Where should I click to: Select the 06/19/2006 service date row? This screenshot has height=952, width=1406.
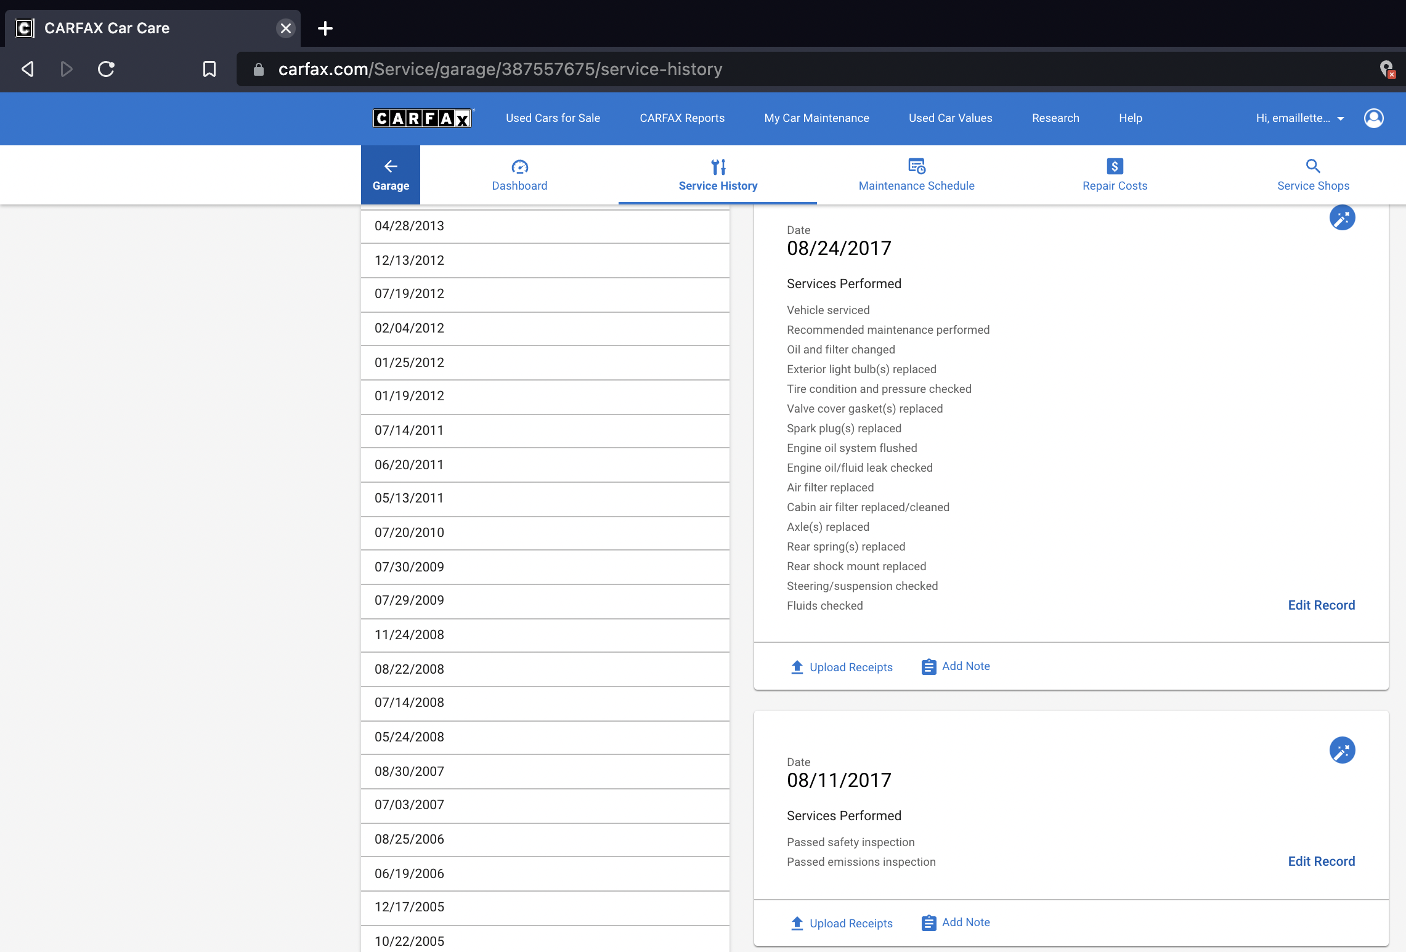(545, 874)
